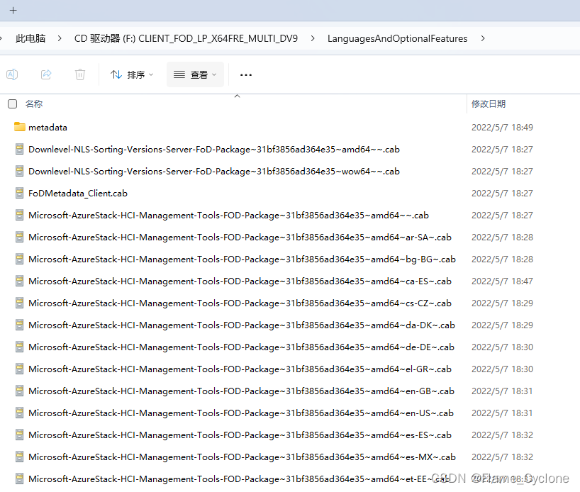Select LanguagesAndOptionalFeatures breadcrumb segment

pyautogui.click(x=397, y=38)
